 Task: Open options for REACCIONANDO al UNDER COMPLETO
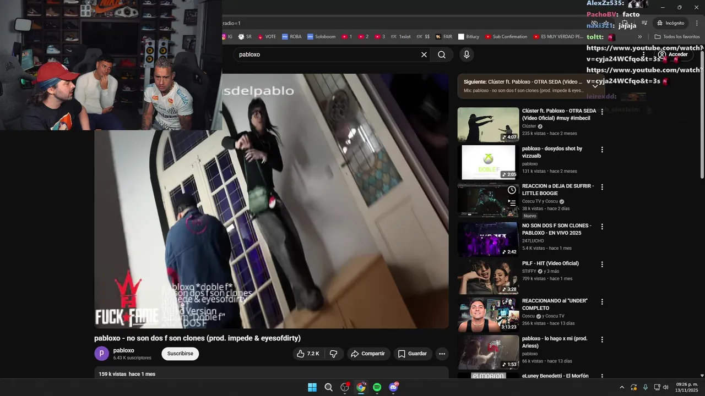pos(602,302)
